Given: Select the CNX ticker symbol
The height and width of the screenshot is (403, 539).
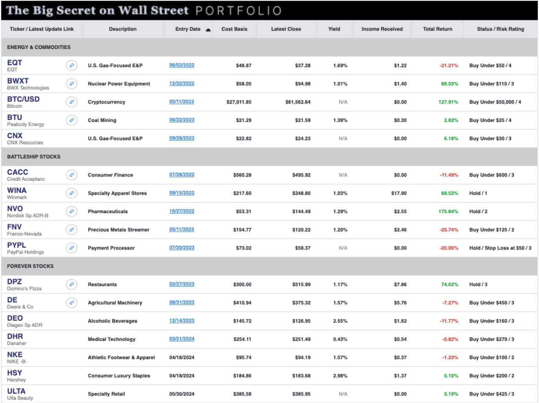Looking at the screenshot, I should 15,135.
